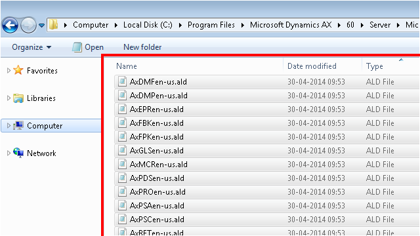The image size is (420, 236).
Task: Select file AxPROen-us.ald
Action: pos(157,192)
